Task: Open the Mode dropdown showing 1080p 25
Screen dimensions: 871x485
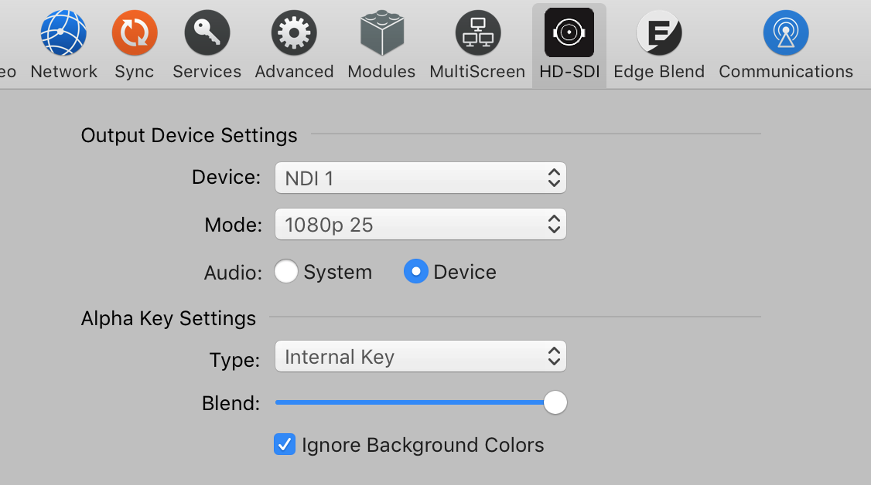Action: pos(420,225)
